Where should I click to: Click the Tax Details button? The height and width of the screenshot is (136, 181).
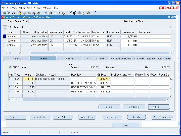click(63, 117)
